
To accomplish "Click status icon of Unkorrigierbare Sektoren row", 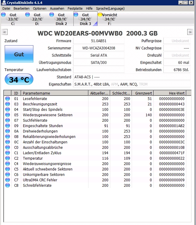I will coord(8,174).
